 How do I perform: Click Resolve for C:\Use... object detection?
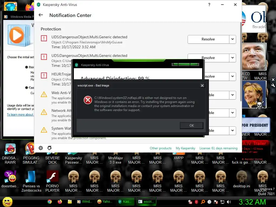(208, 58)
